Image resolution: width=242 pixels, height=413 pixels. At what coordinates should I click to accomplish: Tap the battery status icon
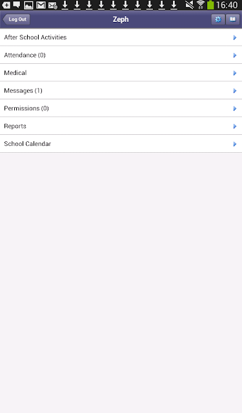pos(210,5)
